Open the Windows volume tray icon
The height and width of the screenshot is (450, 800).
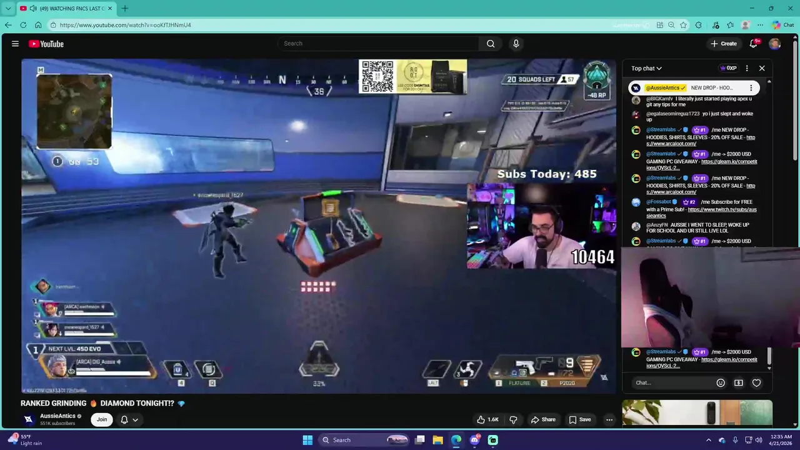click(759, 440)
